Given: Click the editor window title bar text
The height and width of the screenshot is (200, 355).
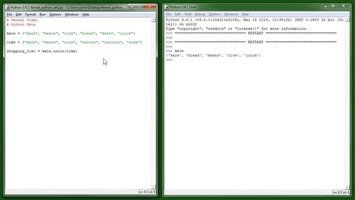Looking at the screenshot, I should (68, 7).
